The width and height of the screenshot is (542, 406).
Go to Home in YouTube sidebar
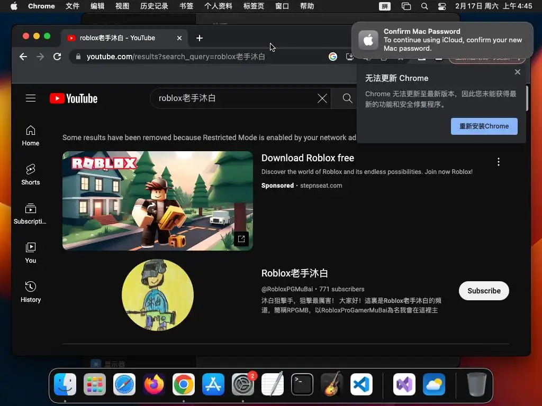(30, 136)
